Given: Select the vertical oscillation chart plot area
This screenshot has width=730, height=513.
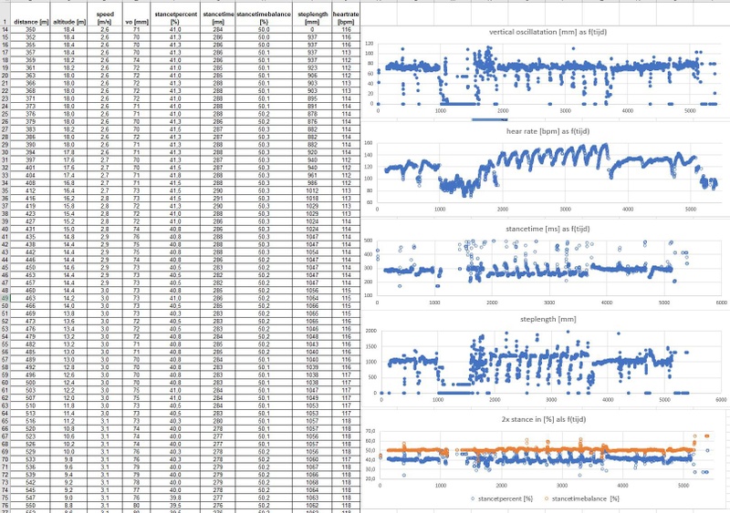Looking at the screenshot, I should coord(548,74).
